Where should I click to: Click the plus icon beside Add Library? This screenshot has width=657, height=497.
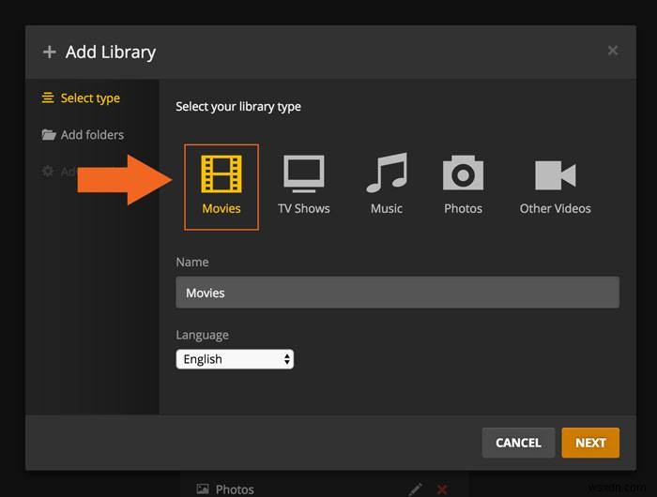(50, 53)
